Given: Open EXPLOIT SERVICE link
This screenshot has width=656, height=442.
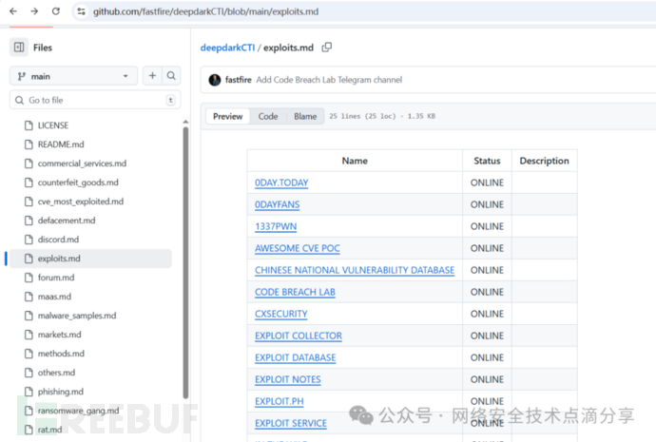Looking at the screenshot, I should pos(291,423).
